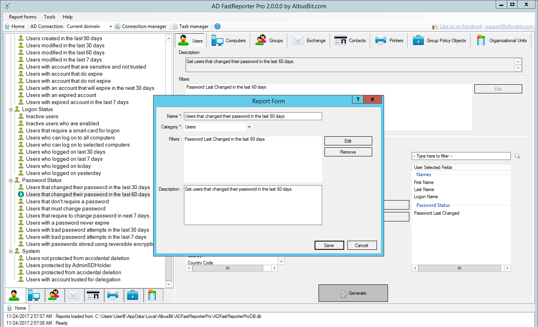Select the Groups icon tab under the report tree
This screenshot has width=538, height=327.
click(x=54, y=295)
